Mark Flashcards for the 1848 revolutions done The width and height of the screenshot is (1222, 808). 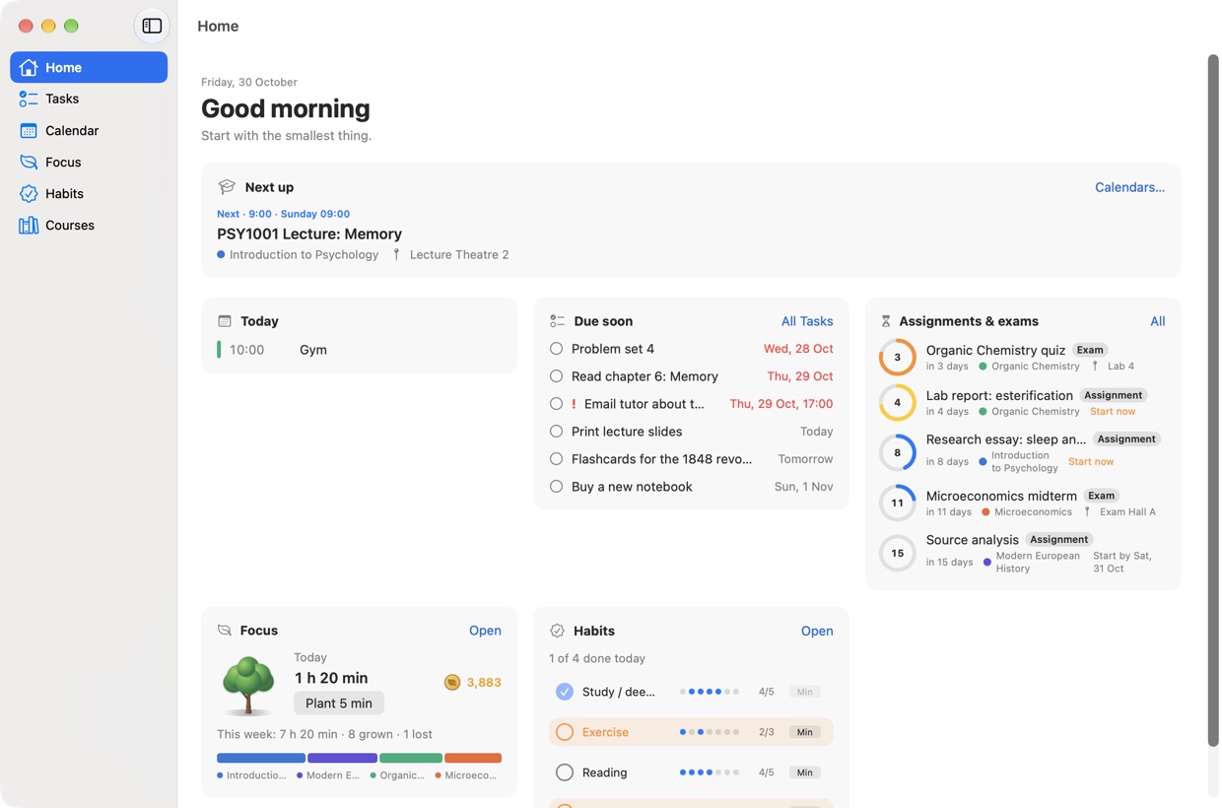tap(557, 459)
